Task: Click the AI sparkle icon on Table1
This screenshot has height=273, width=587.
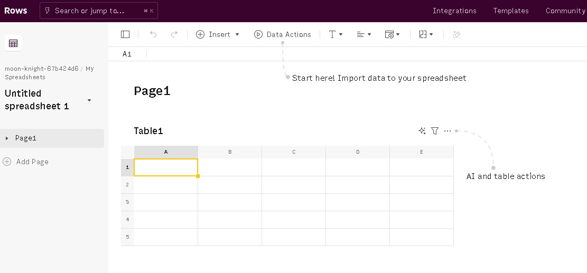Action: coord(422,131)
